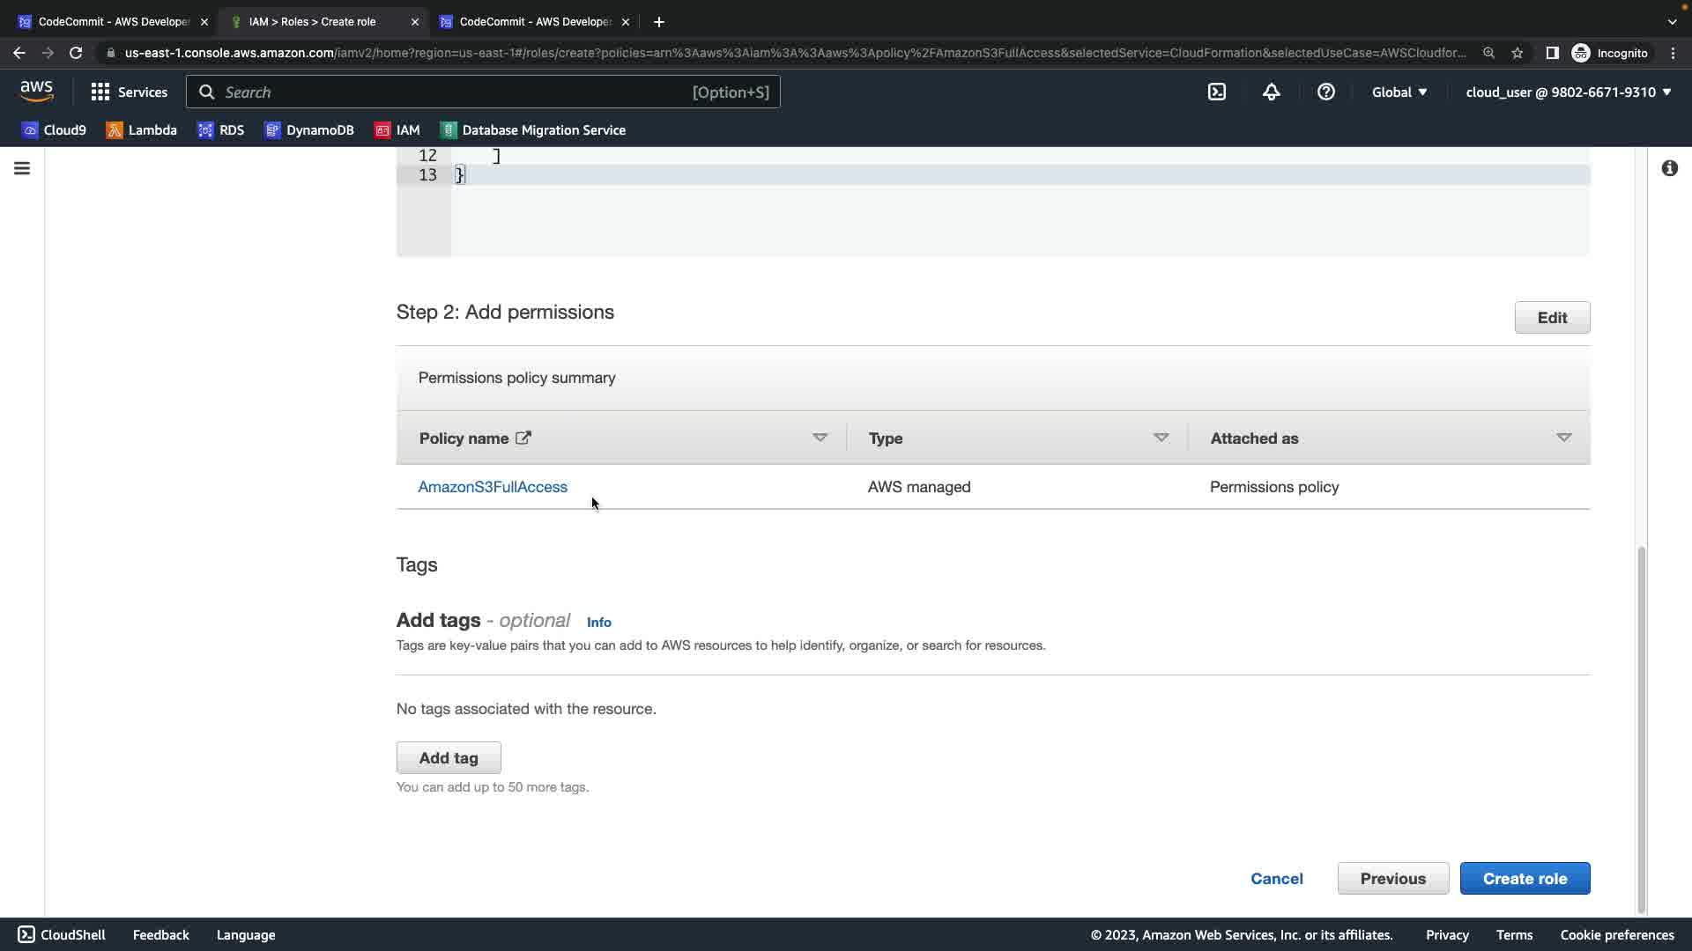
Task: Open the AWS support help icon
Action: coord(1325,92)
